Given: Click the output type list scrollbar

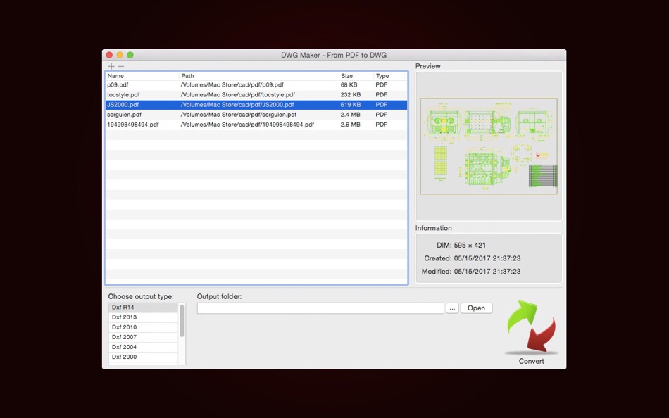Looking at the screenshot, I should tap(182, 320).
